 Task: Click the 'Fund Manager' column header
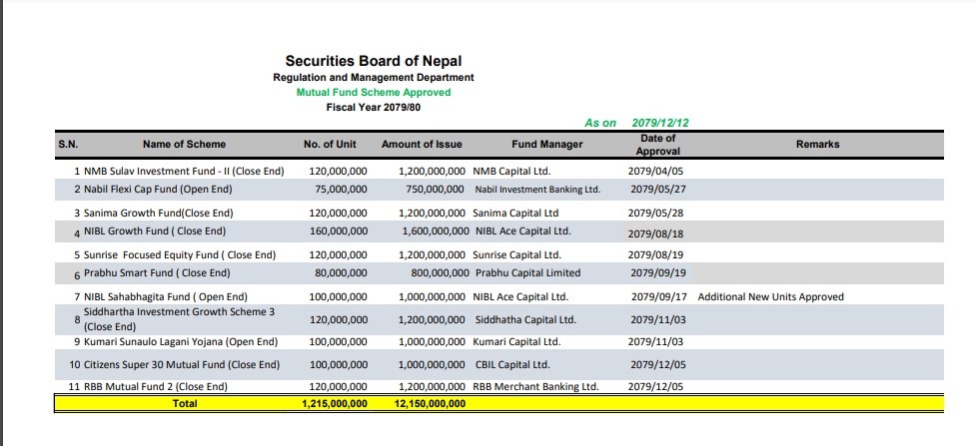[x=546, y=145]
